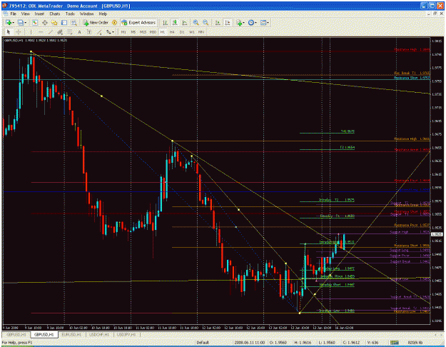Open the Help menu
Screen dimensions: 446x347
(x=103, y=14)
